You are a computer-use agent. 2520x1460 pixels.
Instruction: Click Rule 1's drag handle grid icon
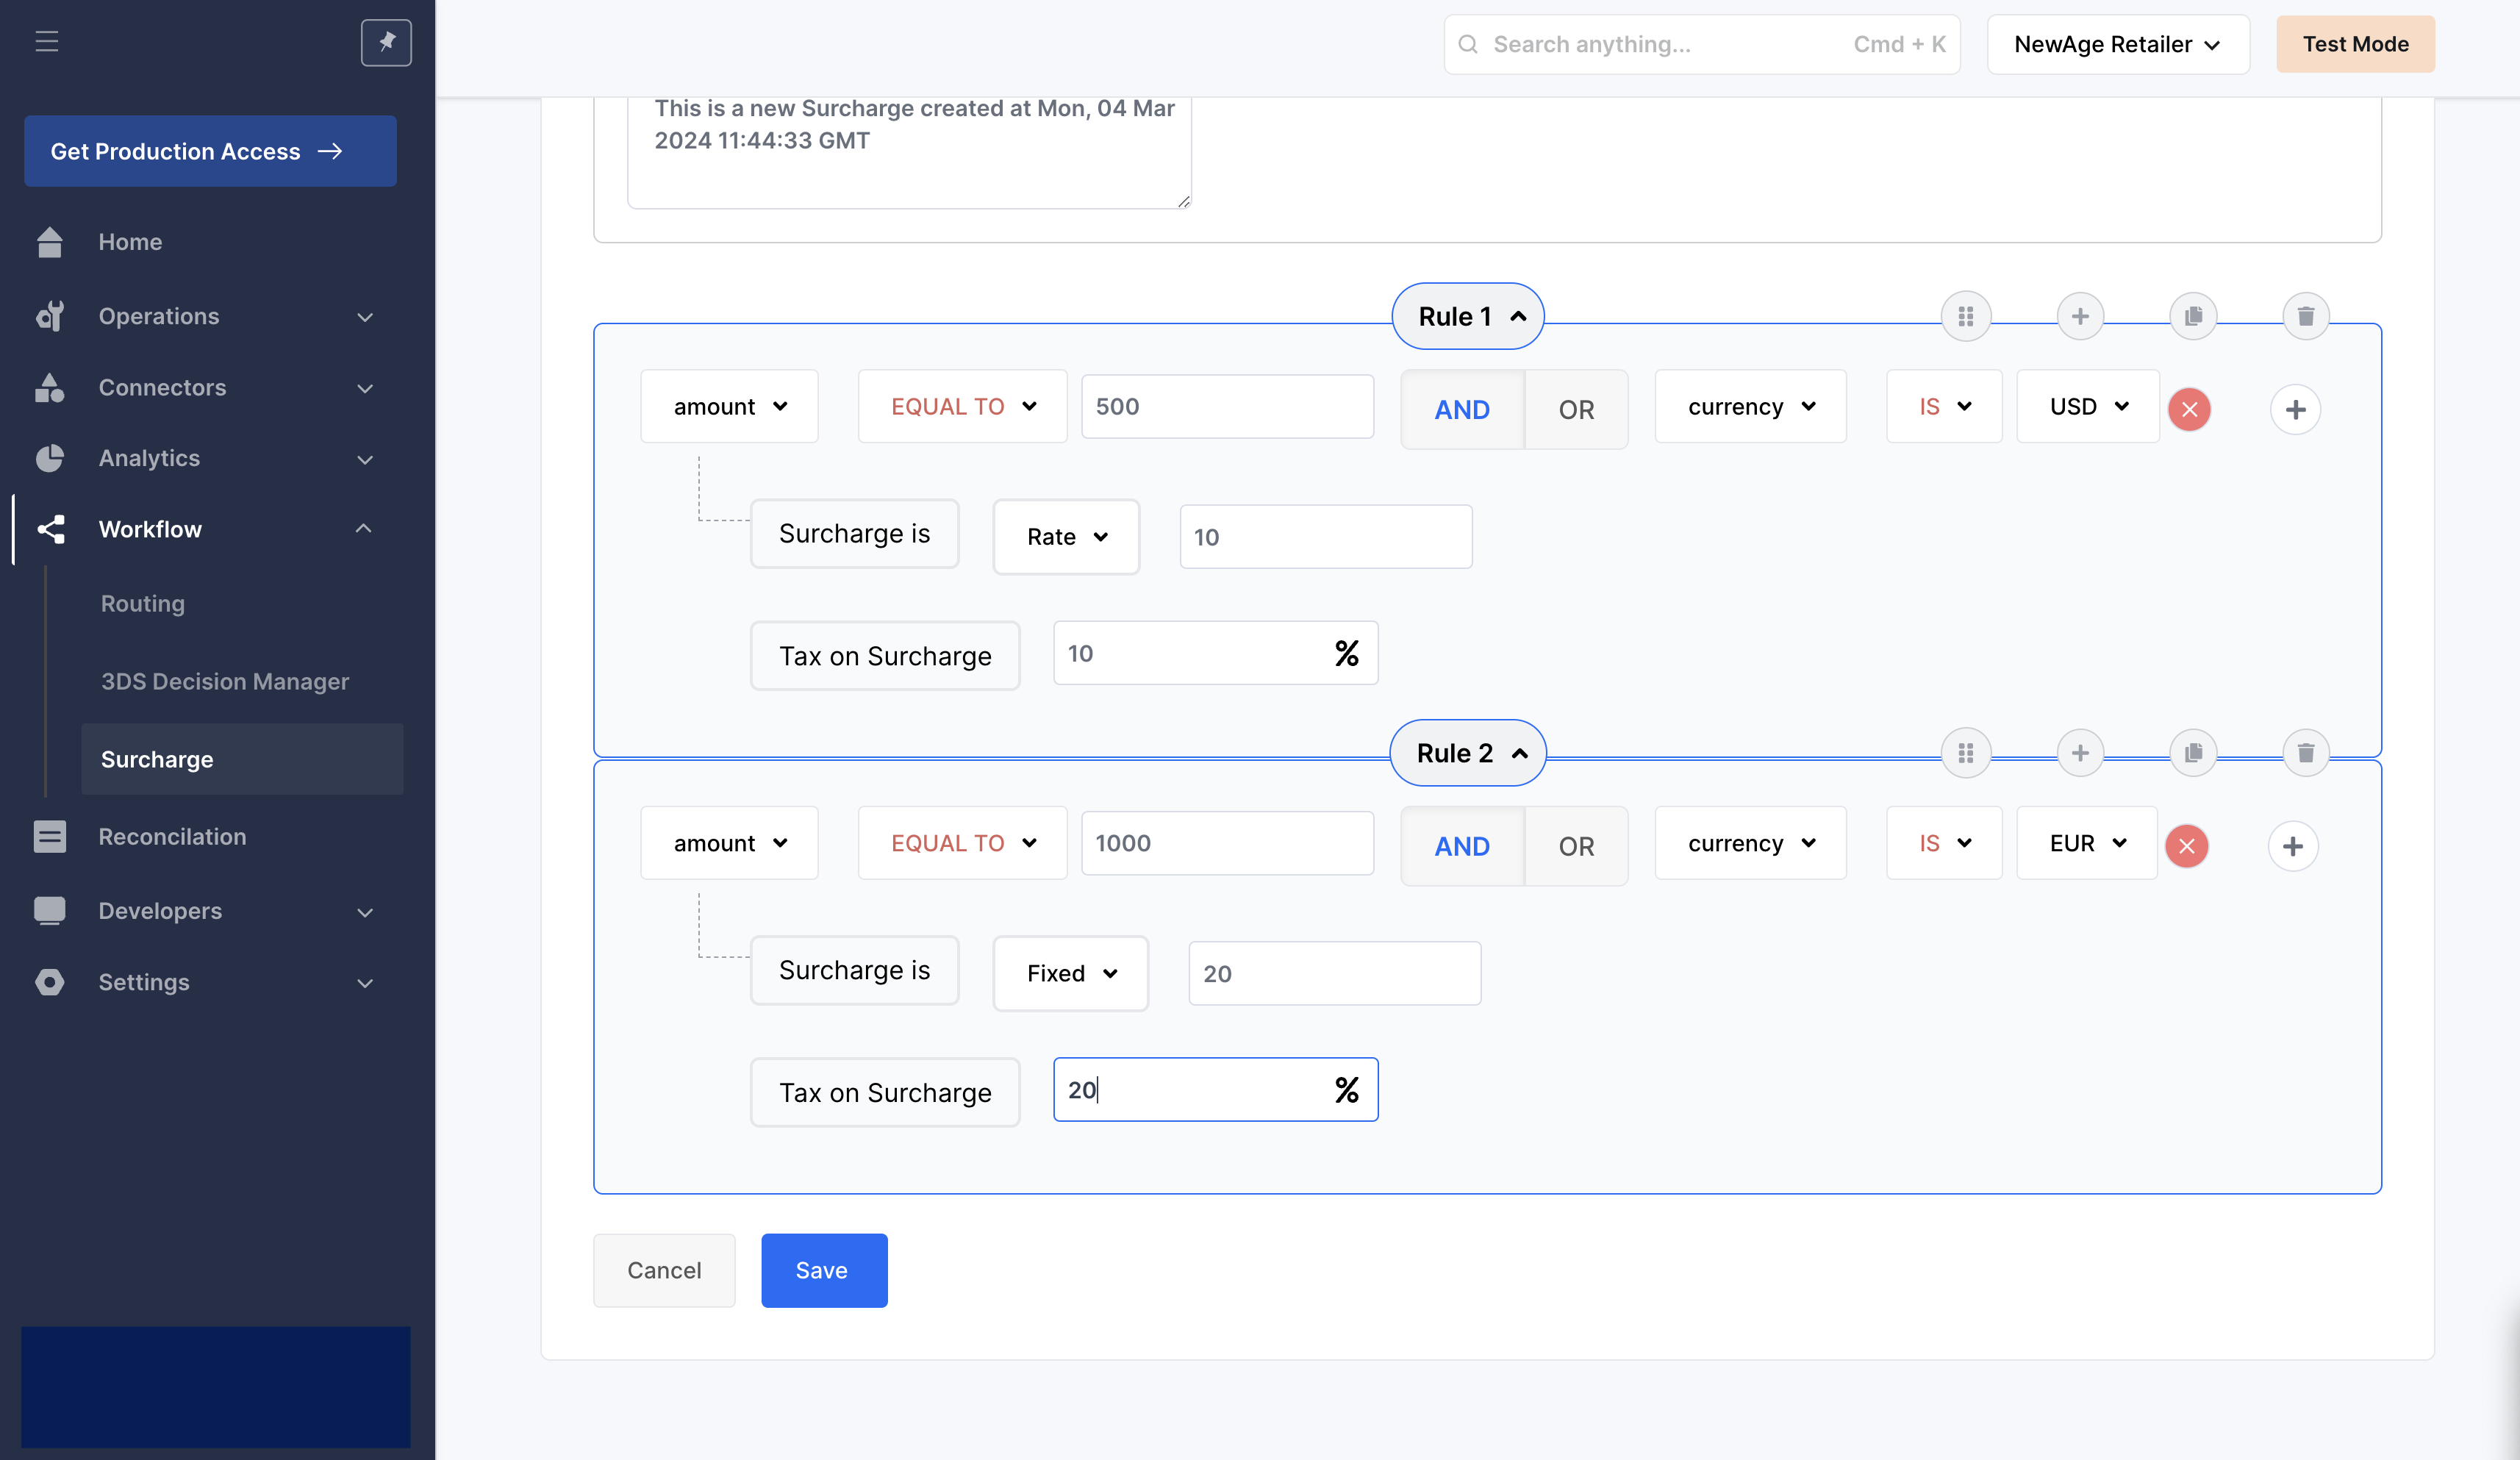point(1965,317)
